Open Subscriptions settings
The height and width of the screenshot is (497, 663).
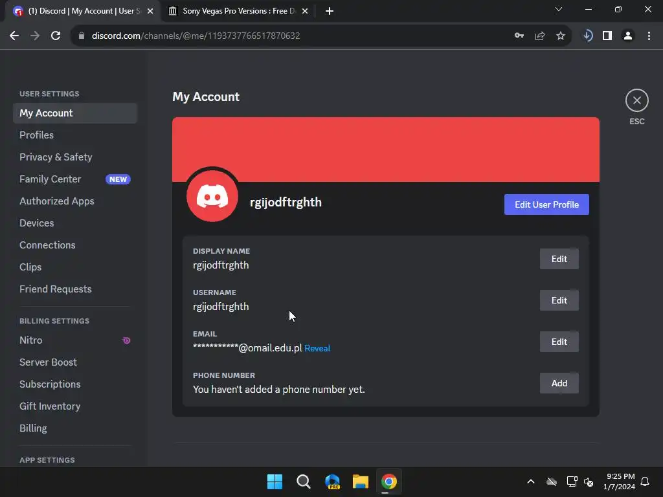pyautogui.click(x=75, y=384)
